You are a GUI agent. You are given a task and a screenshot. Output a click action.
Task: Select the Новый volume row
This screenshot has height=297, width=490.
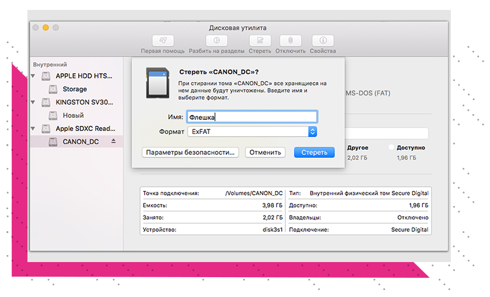(x=76, y=115)
